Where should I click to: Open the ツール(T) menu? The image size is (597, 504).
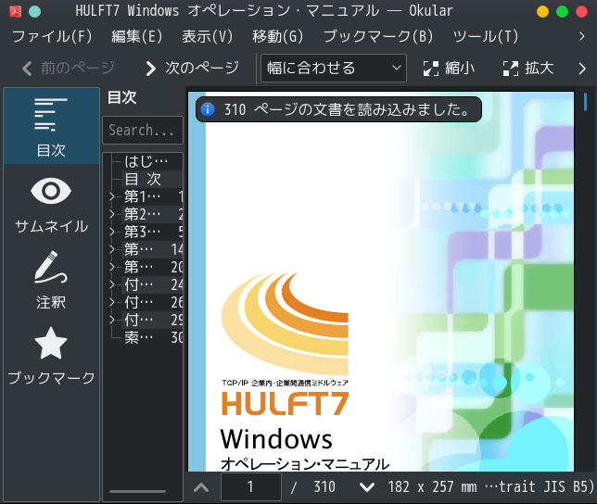[x=486, y=36]
